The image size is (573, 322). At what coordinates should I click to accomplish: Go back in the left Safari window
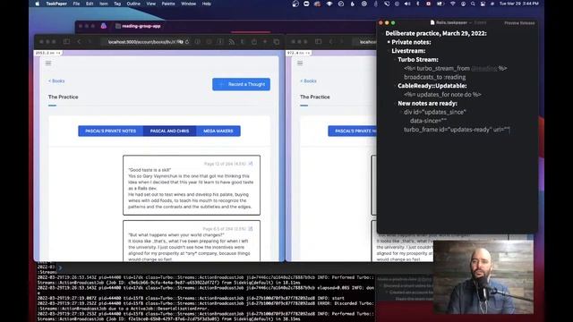click(x=79, y=42)
